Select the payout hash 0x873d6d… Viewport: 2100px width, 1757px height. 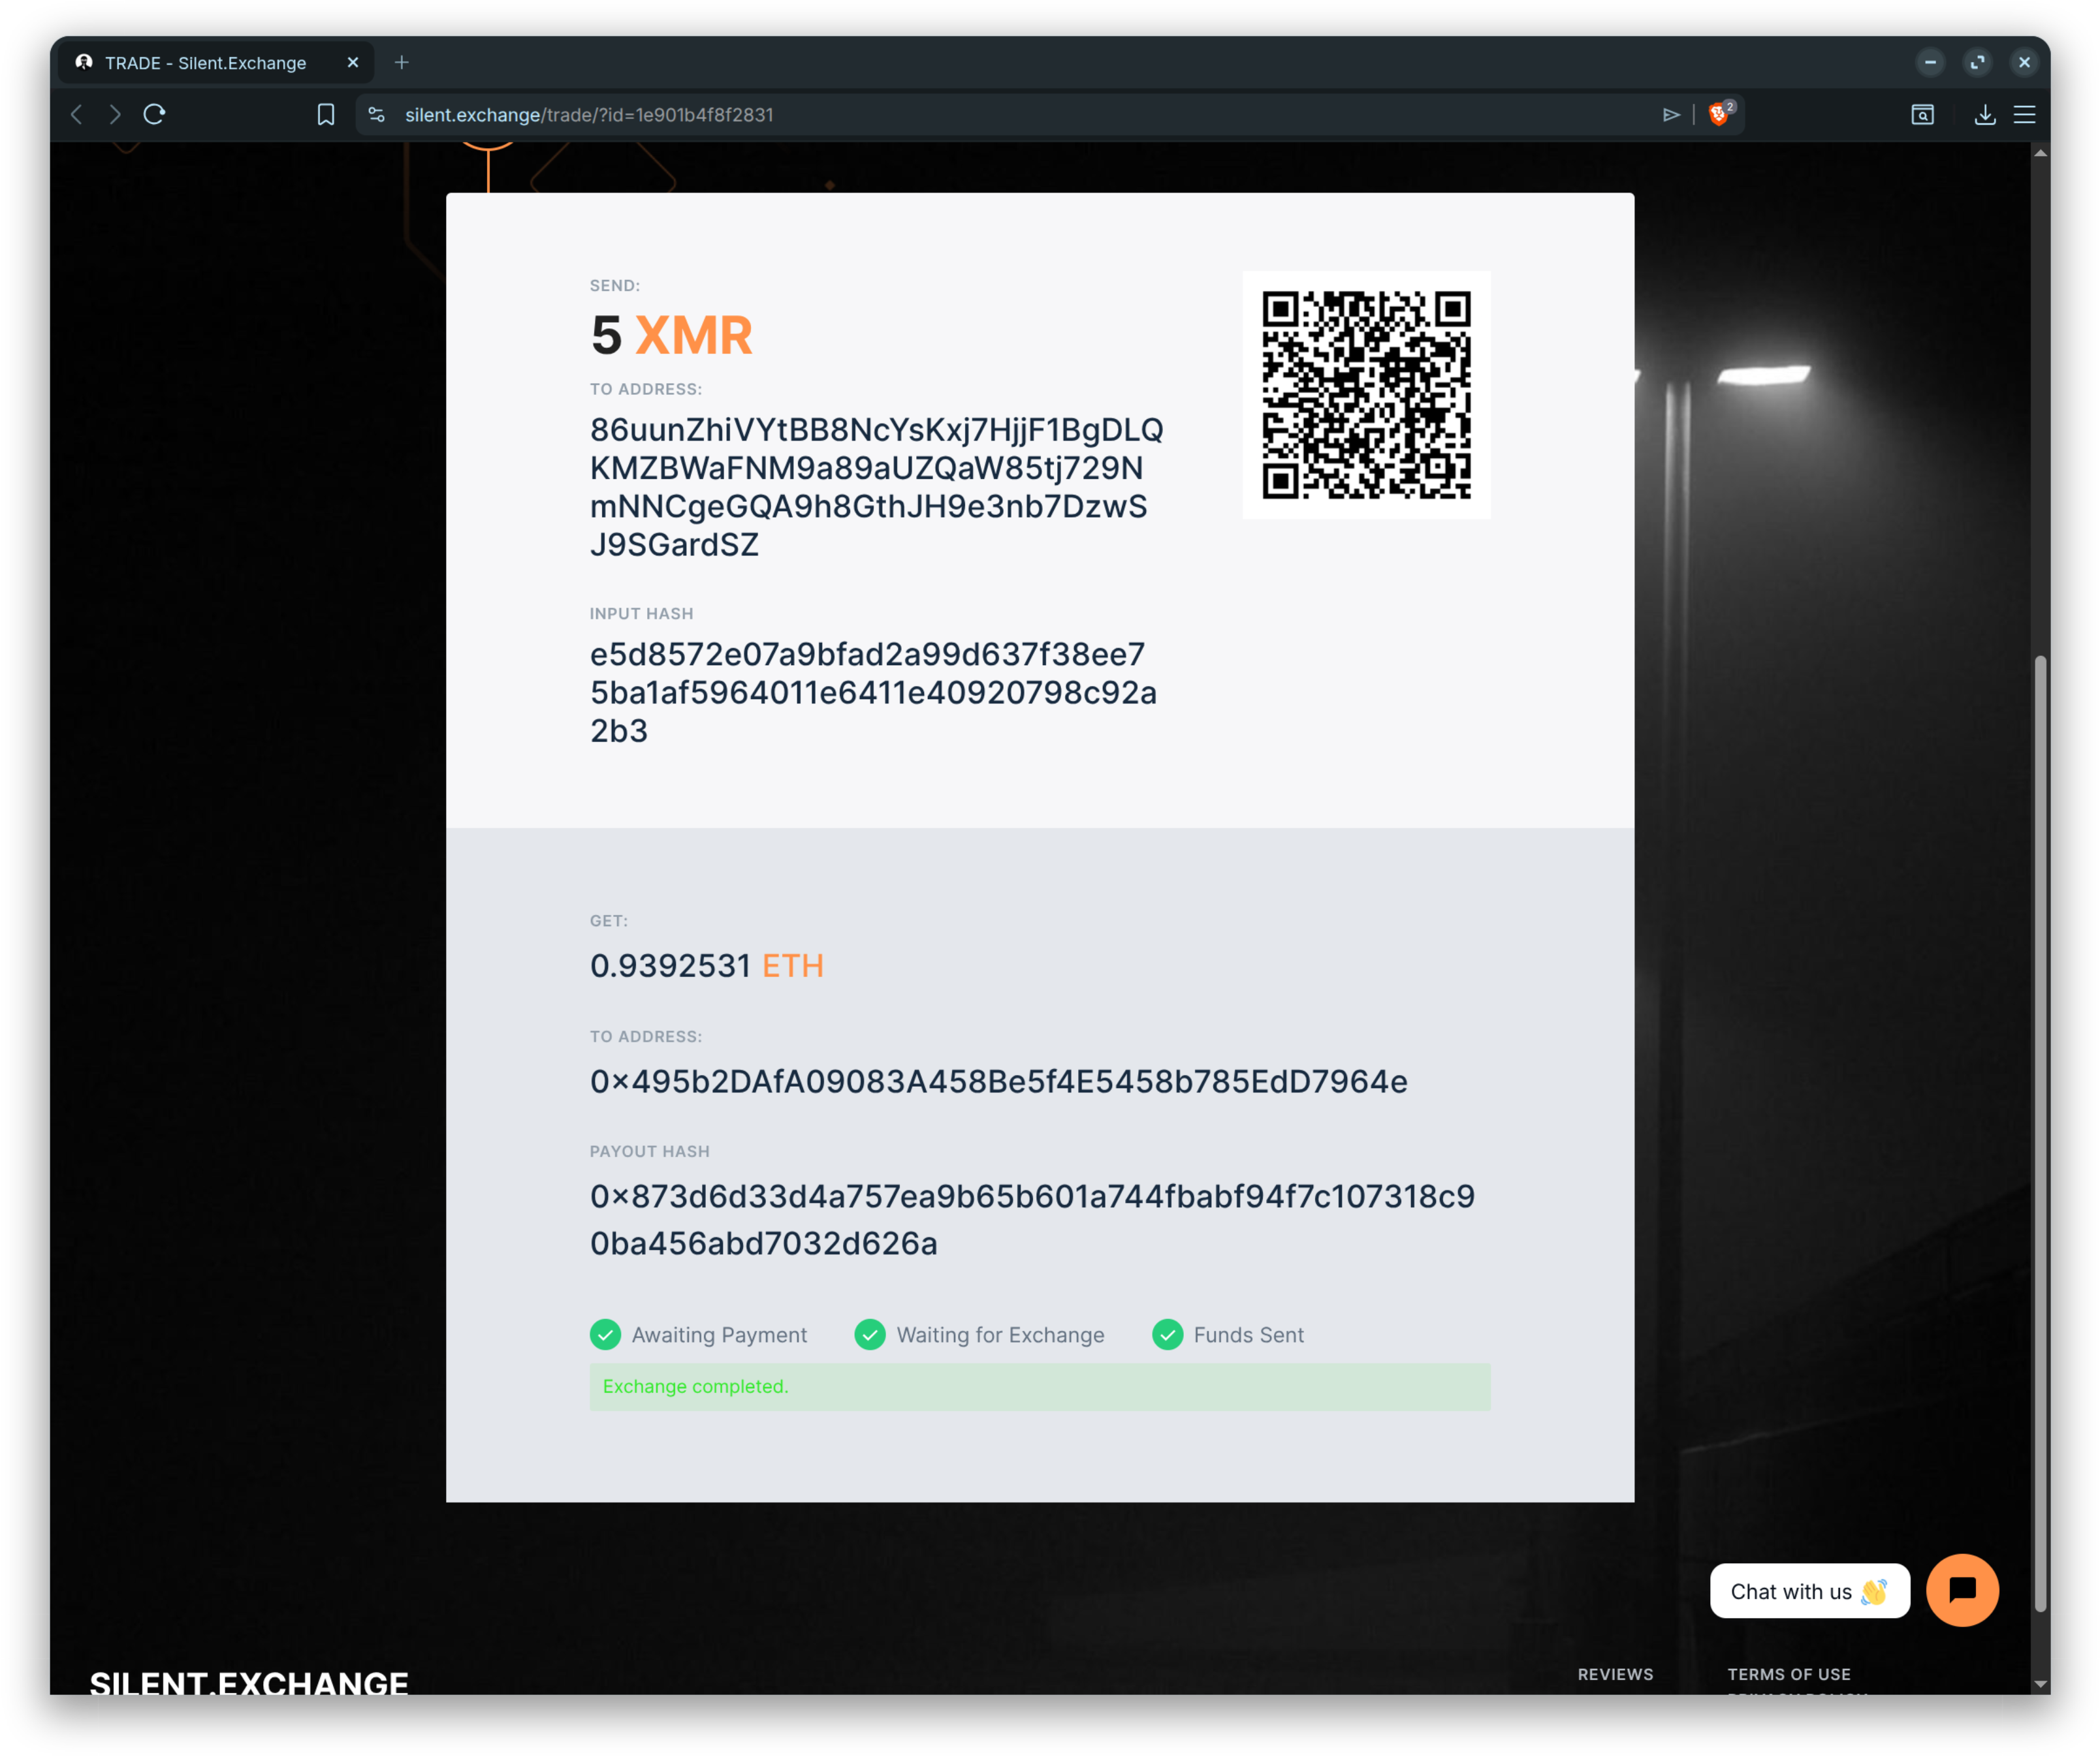tap(1032, 1219)
